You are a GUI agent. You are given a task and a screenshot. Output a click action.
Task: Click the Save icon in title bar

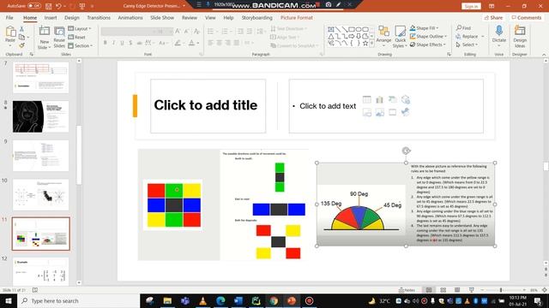pyautogui.click(x=48, y=6)
